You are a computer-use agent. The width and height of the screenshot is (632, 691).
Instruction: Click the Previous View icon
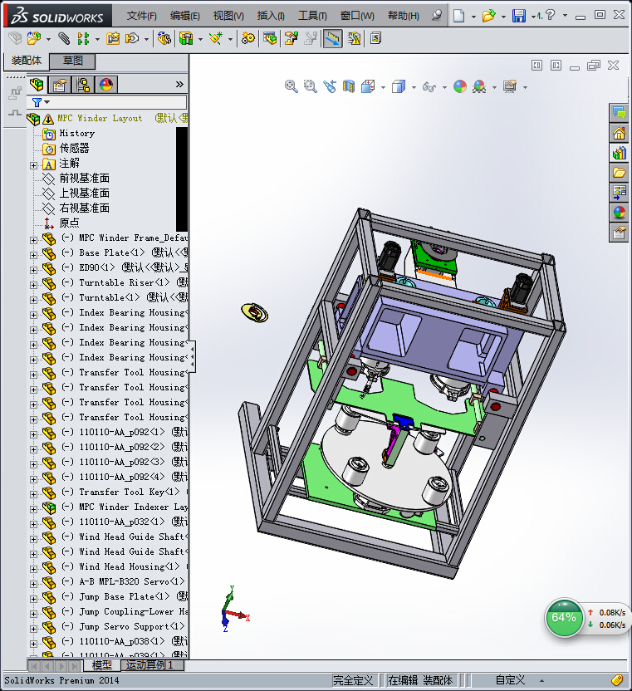tap(330, 86)
